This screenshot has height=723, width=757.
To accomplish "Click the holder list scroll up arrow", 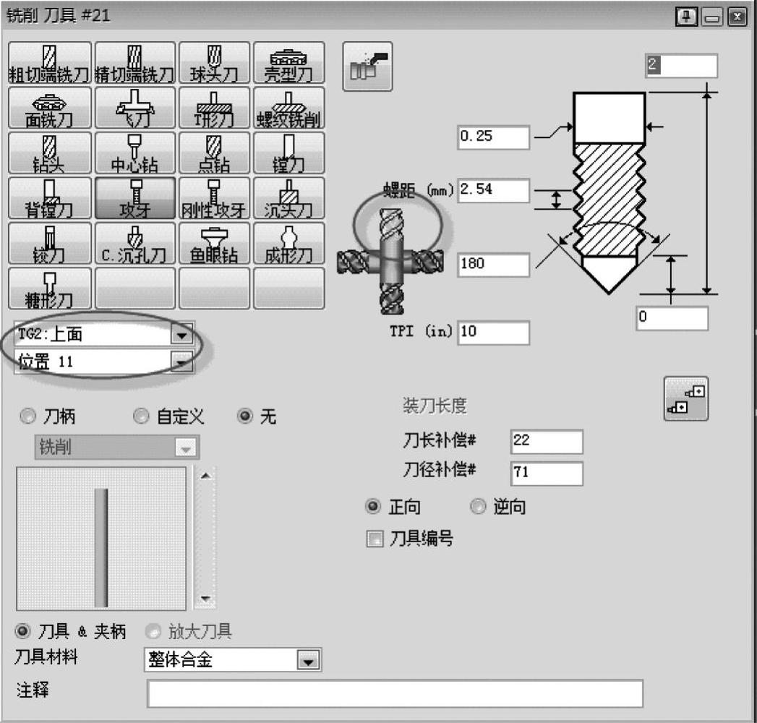I will (205, 476).
